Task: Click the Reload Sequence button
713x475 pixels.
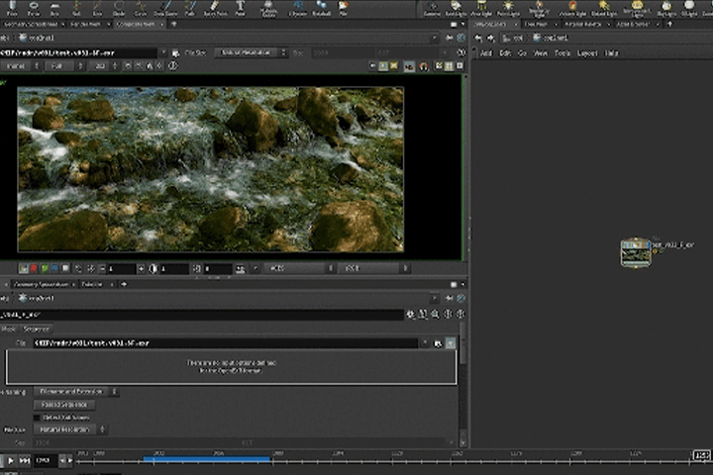Action: click(64, 405)
